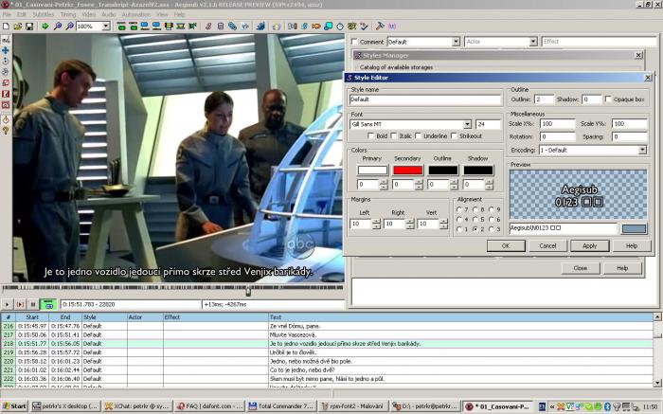663x414 pixels.
Task: Expand the 100% zoom dropdown
Action: (106, 27)
